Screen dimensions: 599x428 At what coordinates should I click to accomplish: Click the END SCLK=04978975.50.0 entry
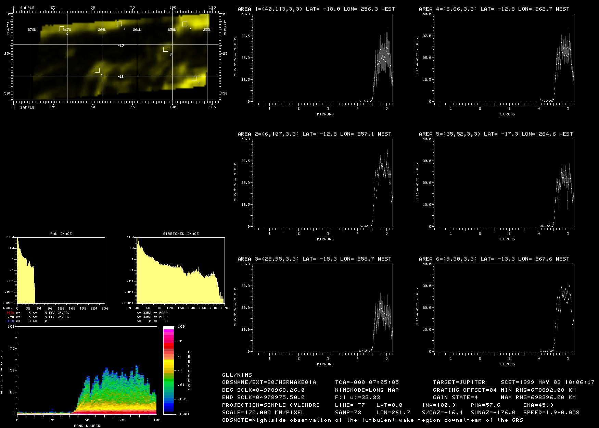point(263,397)
